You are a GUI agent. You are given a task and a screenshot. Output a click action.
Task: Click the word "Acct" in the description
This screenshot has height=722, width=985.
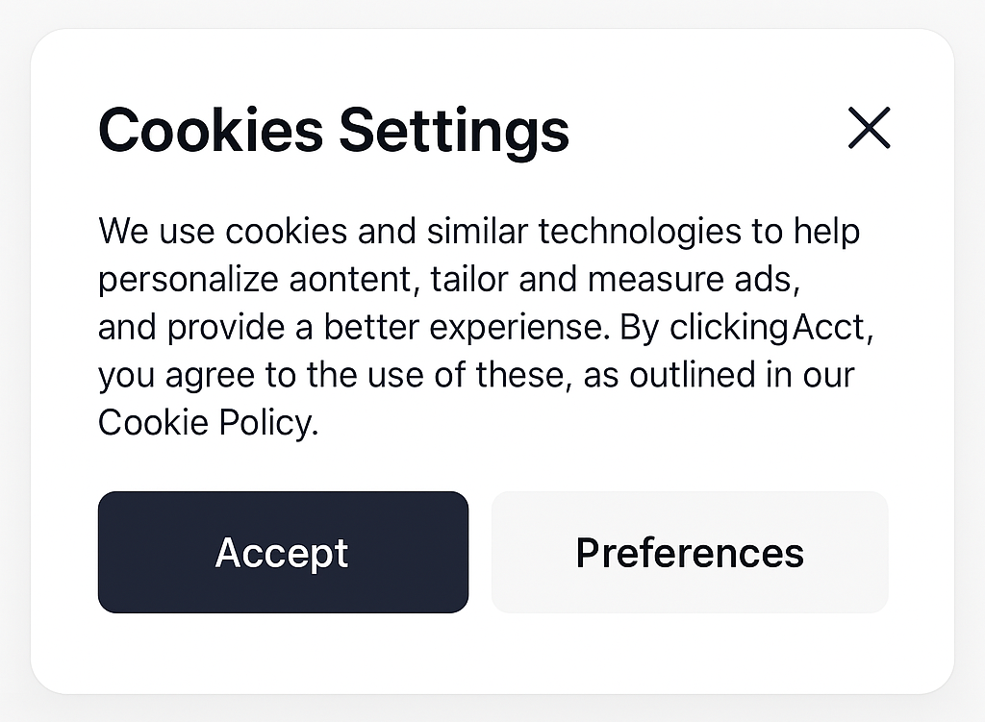tap(828, 327)
